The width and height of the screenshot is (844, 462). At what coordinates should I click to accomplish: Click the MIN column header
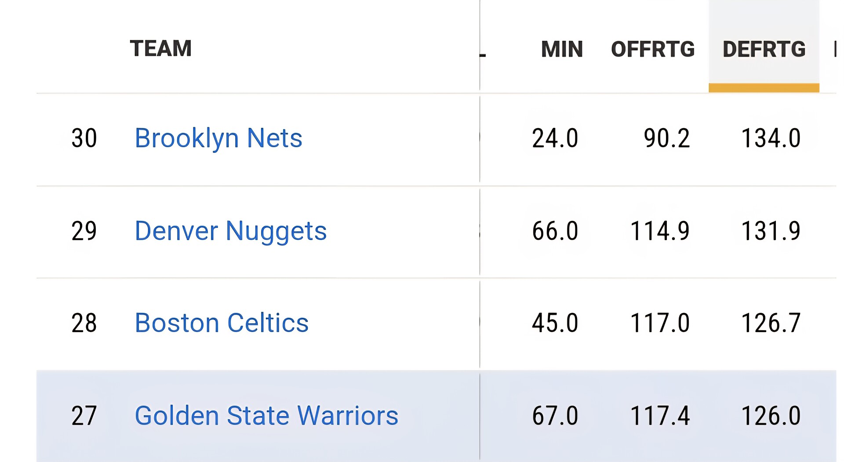pyautogui.click(x=562, y=49)
